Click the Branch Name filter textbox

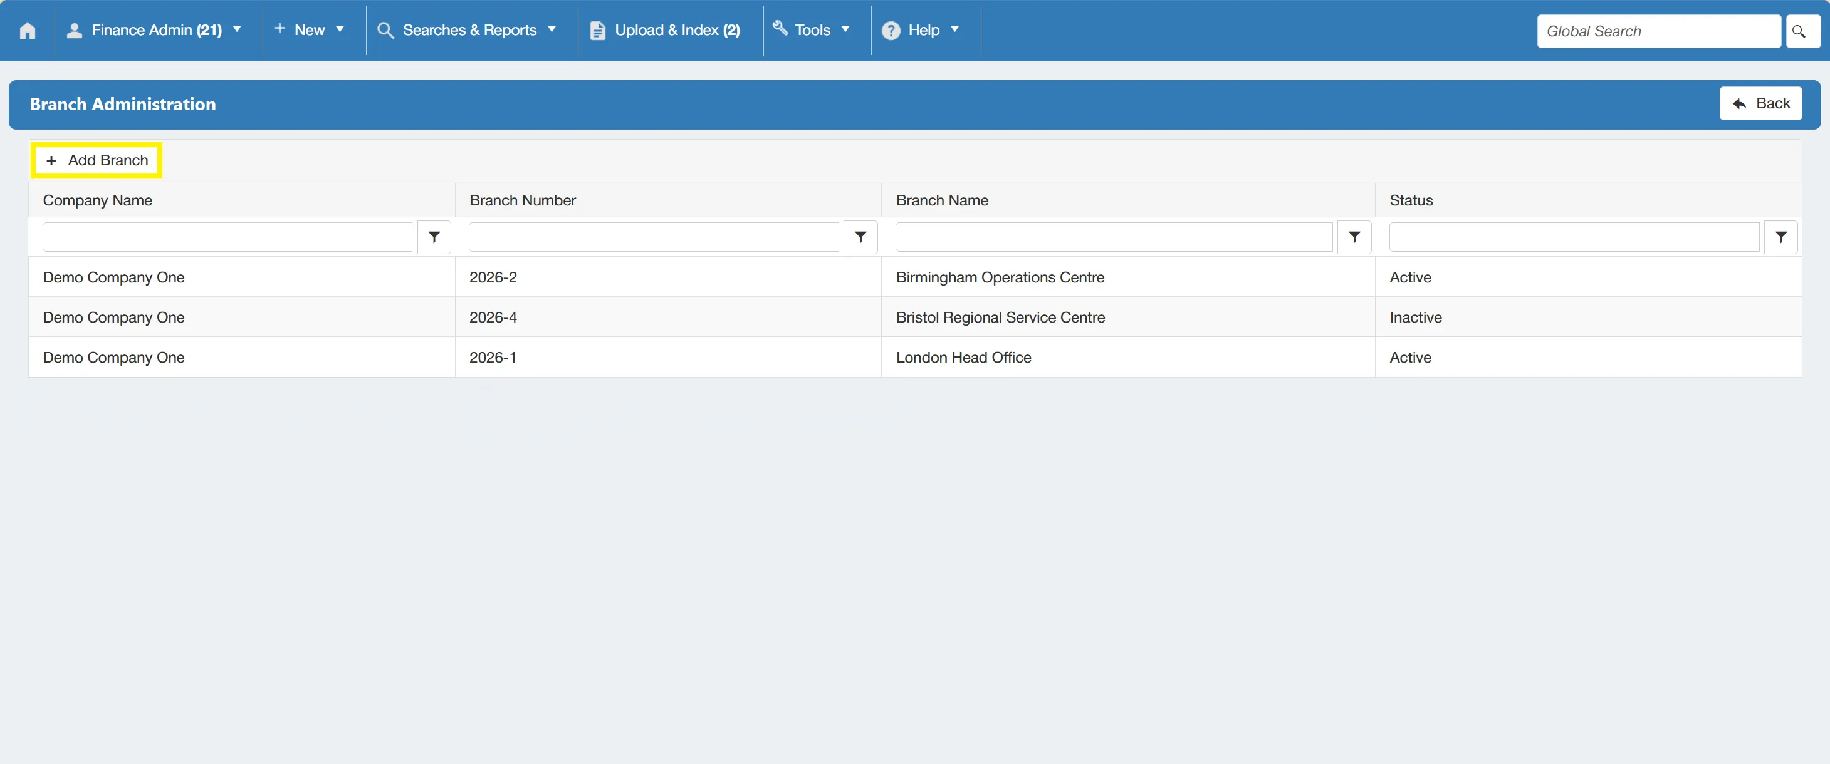[x=1114, y=237]
